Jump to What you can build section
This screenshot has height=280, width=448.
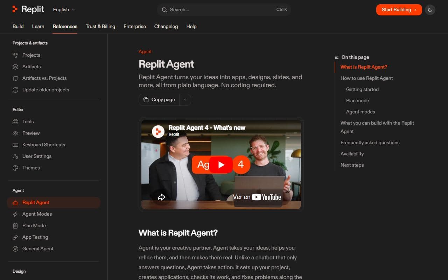pyautogui.click(x=377, y=127)
